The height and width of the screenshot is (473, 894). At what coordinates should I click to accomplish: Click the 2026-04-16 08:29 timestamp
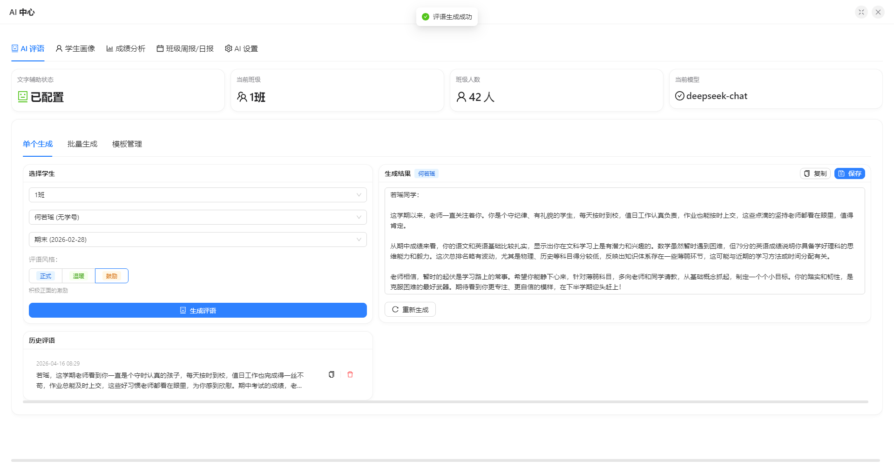(x=58, y=364)
